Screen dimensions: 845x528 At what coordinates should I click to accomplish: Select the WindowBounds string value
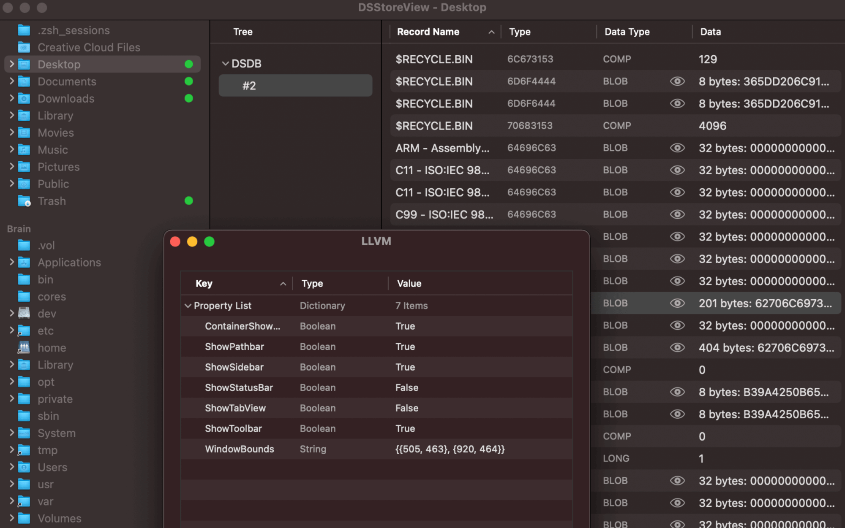click(450, 449)
